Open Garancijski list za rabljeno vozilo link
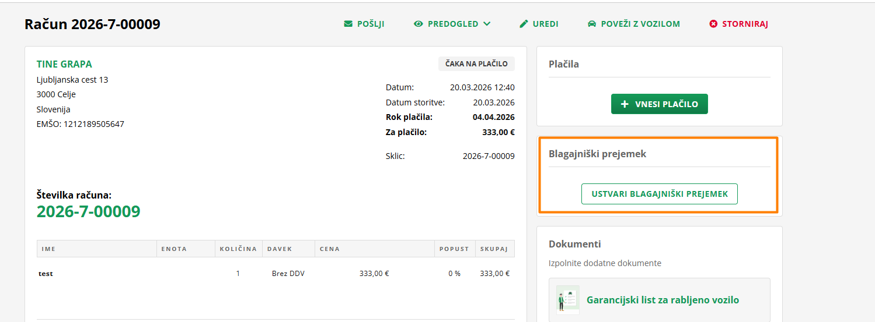This screenshot has height=322, width=875. point(663,300)
